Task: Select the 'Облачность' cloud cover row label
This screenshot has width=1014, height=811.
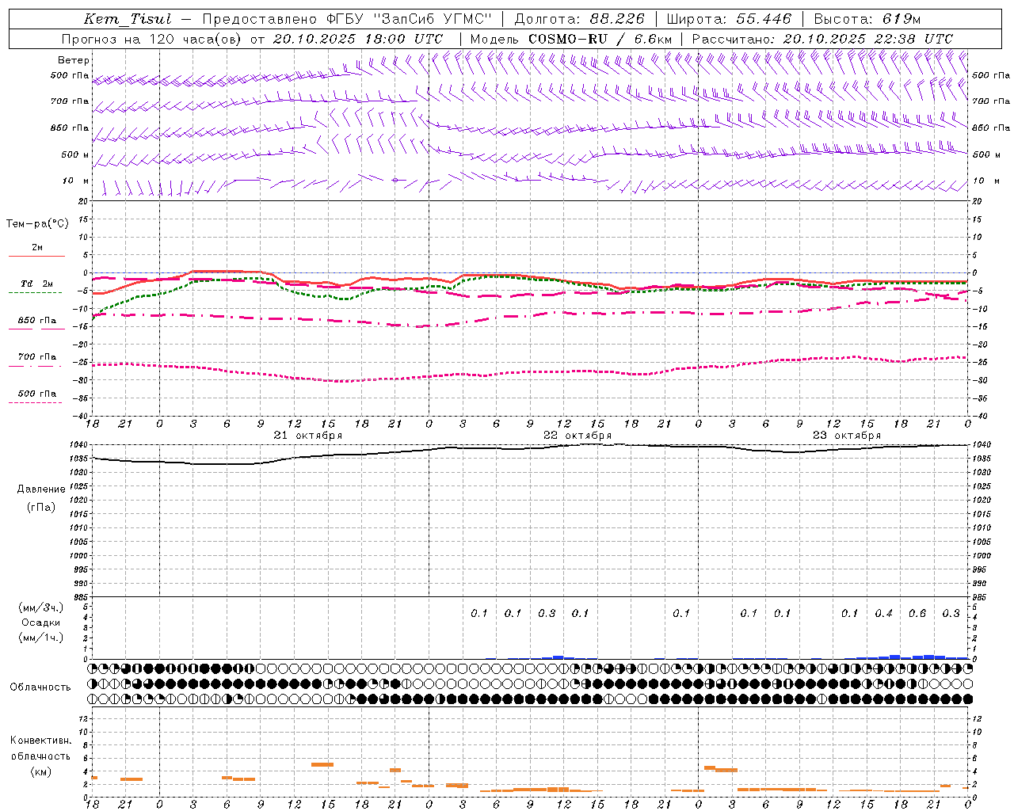Action: (x=40, y=687)
